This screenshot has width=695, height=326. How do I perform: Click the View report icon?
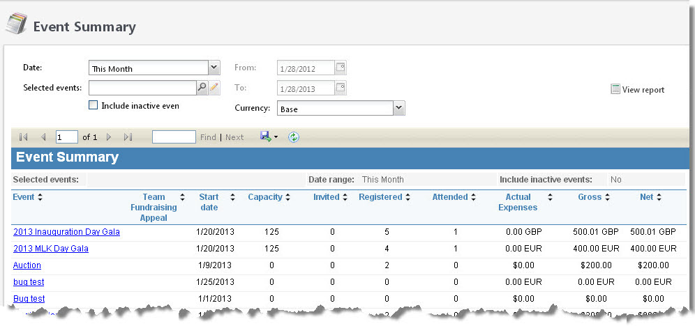(615, 89)
